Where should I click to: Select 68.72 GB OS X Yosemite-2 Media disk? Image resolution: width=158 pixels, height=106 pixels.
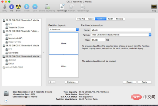[22, 56]
